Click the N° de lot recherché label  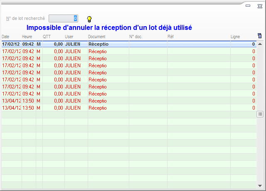25,18
